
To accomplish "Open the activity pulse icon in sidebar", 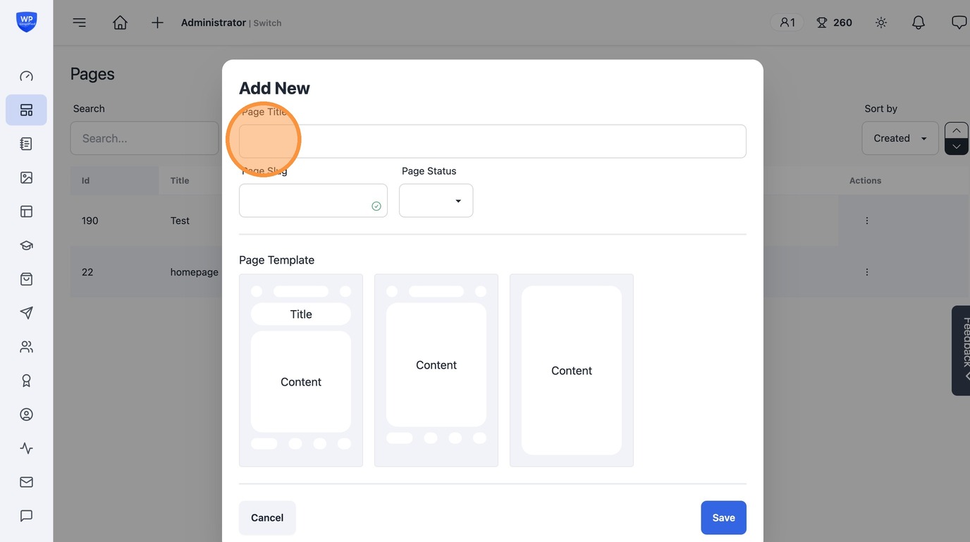I will click(26, 448).
